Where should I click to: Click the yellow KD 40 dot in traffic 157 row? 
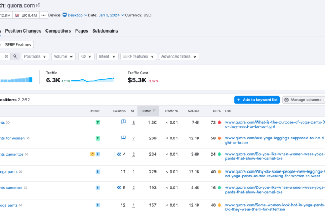pyautogui.click(x=219, y=205)
